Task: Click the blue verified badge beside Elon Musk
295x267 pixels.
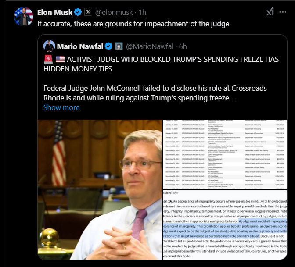Action: pos(78,12)
